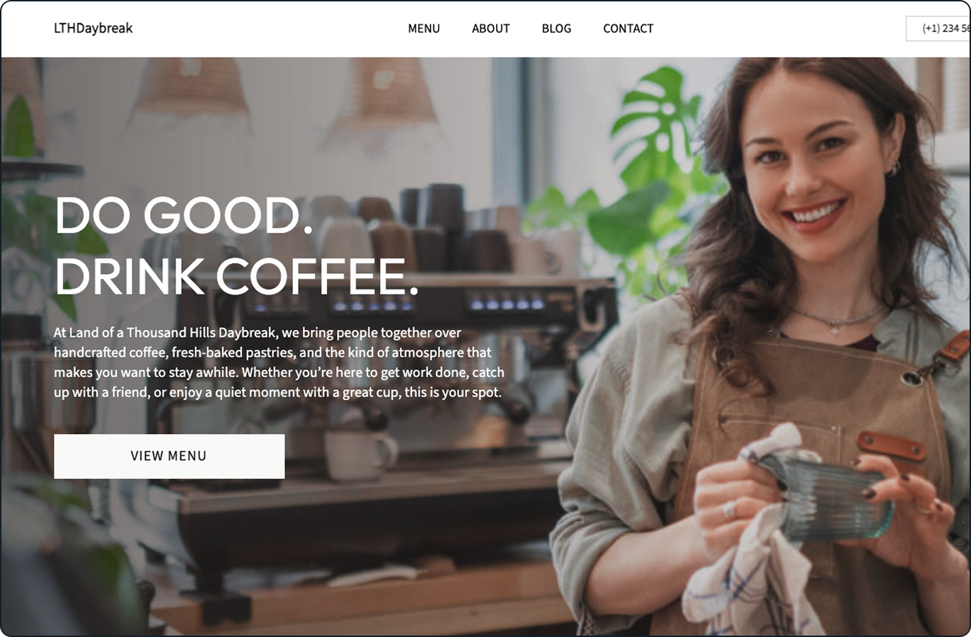Viewport: 971px width, 637px height.
Task: Click the glass cup in barista's hands
Action: [825, 496]
